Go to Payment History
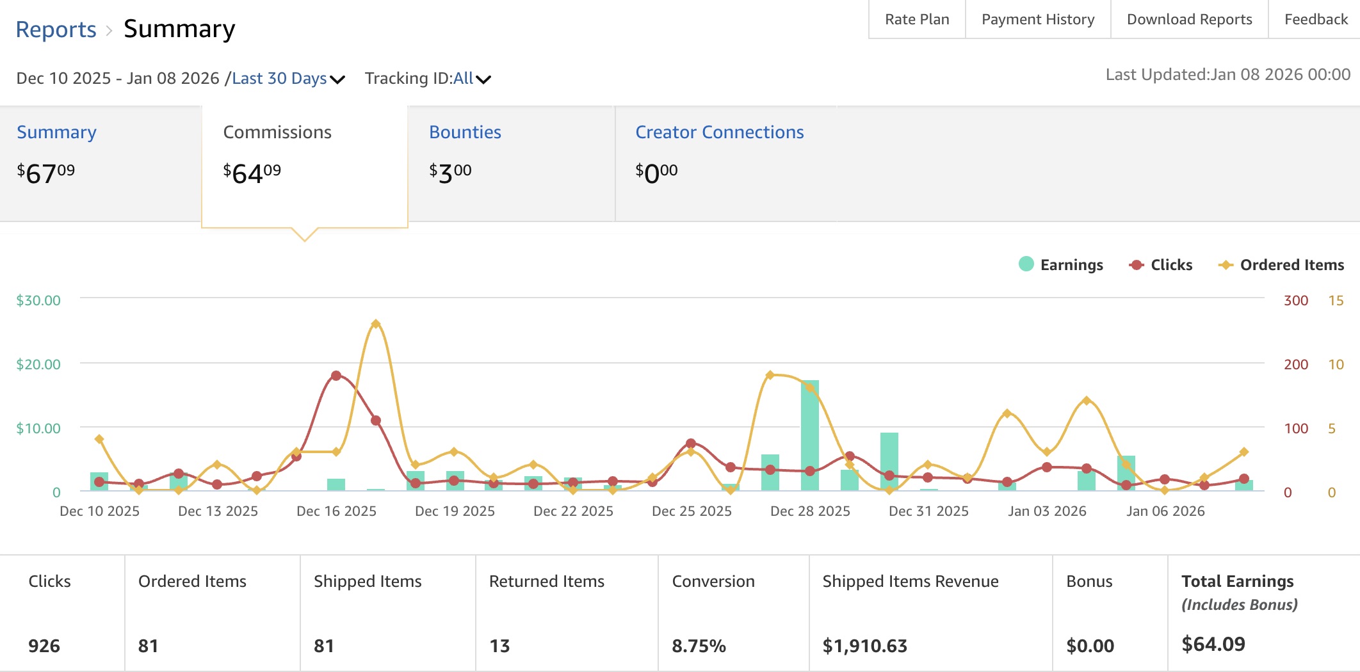Screen dimensions: 1360x672 coord(1037,19)
